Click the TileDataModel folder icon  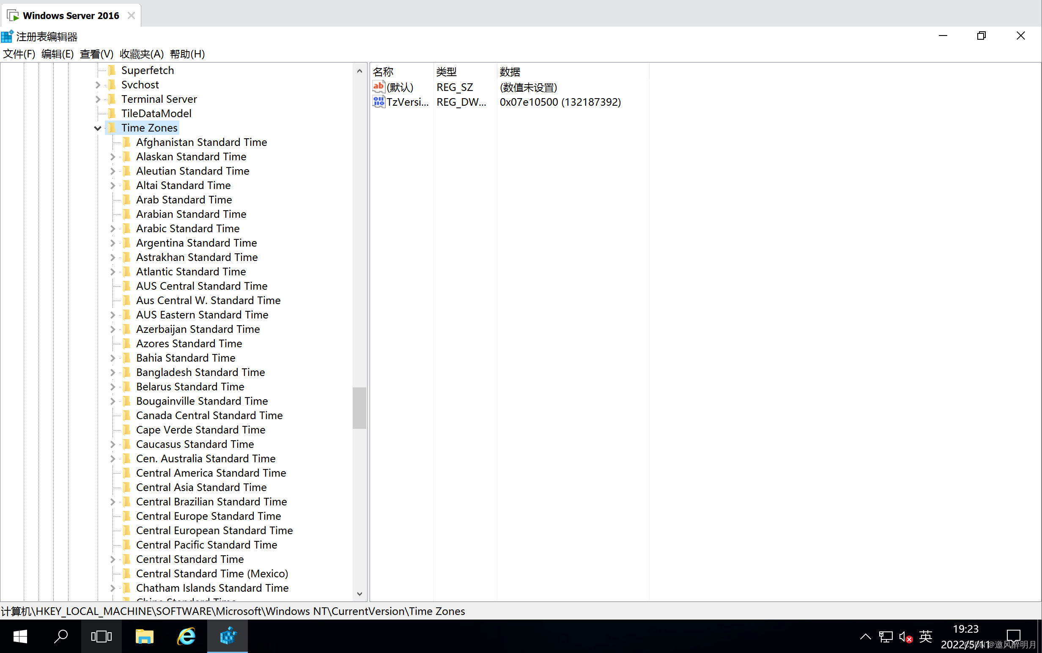pyautogui.click(x=113, y=113)
